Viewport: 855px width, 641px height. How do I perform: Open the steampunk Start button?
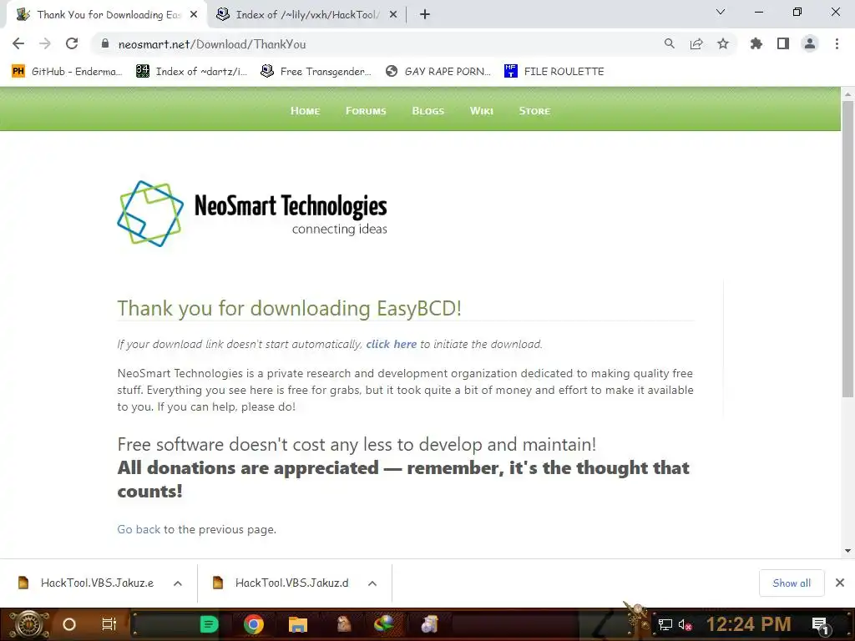point(29,624)
